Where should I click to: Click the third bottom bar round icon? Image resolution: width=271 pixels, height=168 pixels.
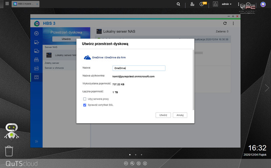(139, 163)
